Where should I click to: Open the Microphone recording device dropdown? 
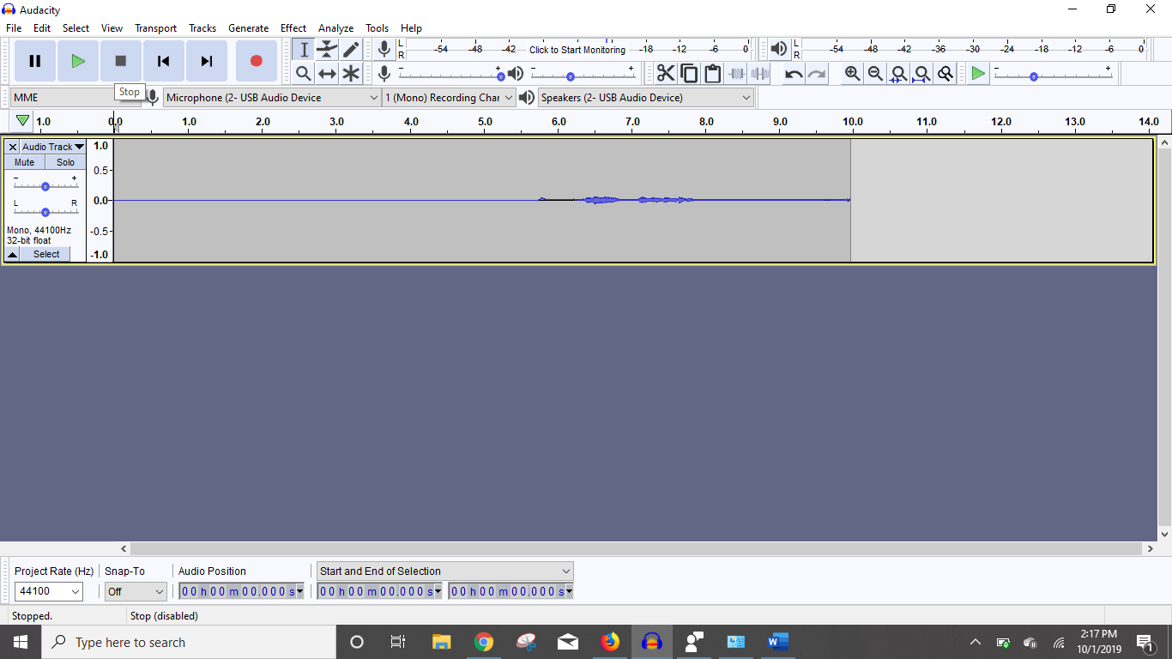click(272, 97)
